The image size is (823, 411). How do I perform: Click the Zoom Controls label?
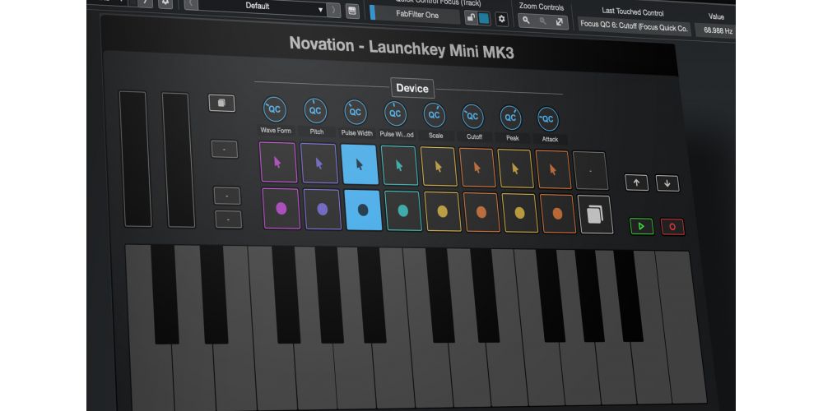[542, 7]
